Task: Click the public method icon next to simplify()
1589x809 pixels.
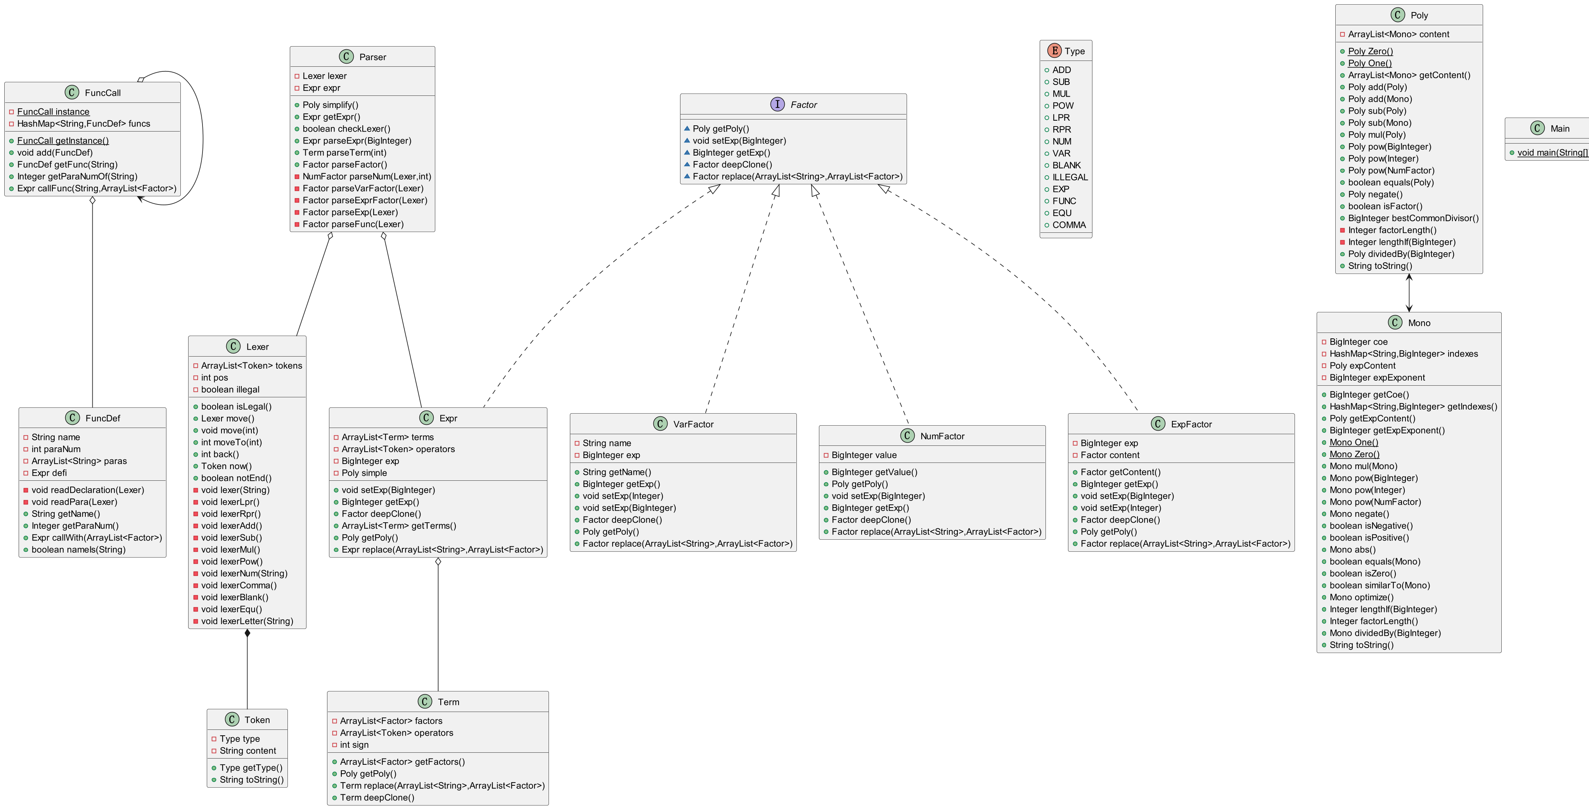Action: (x=297, y=105)
